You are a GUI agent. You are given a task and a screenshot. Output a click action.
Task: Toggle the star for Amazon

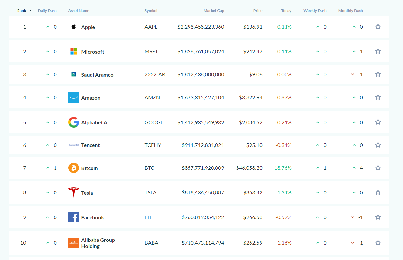(x=378, y=97)
